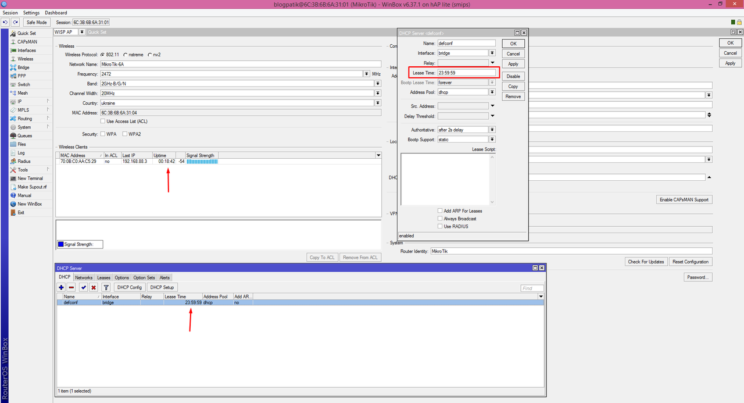Open the Mesh sidebar item
The width and height of the screenshot is (744, 403).
pos(23,93)
